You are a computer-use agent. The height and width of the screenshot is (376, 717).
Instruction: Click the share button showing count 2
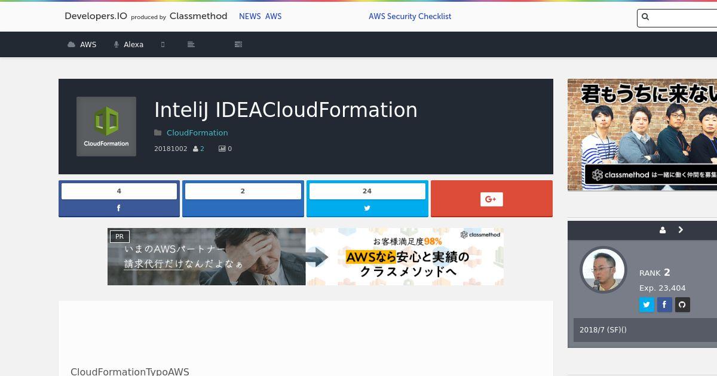point(243,199)
